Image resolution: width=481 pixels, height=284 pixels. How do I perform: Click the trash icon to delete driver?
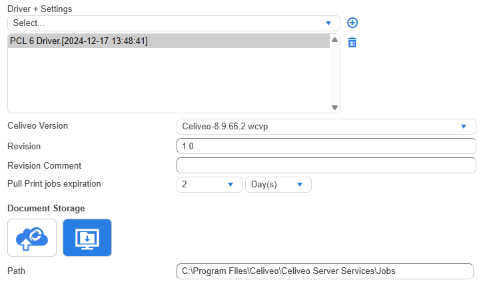click(352, 43)
